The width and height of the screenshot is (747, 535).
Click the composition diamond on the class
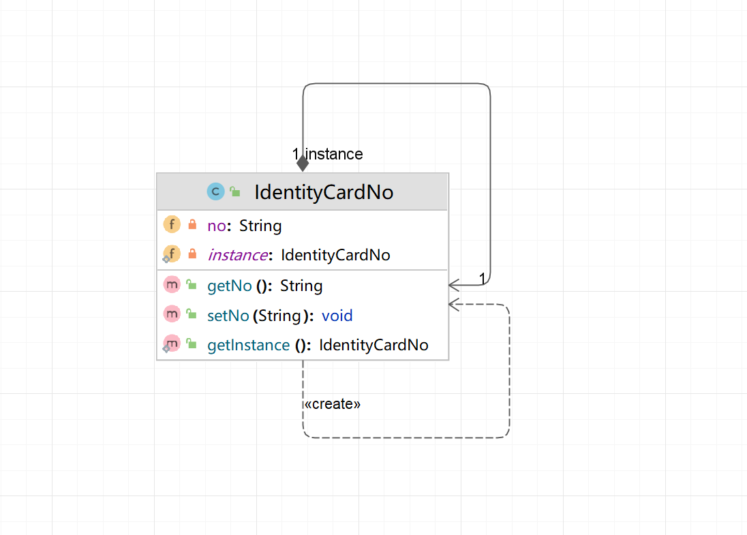pos(303,164)
